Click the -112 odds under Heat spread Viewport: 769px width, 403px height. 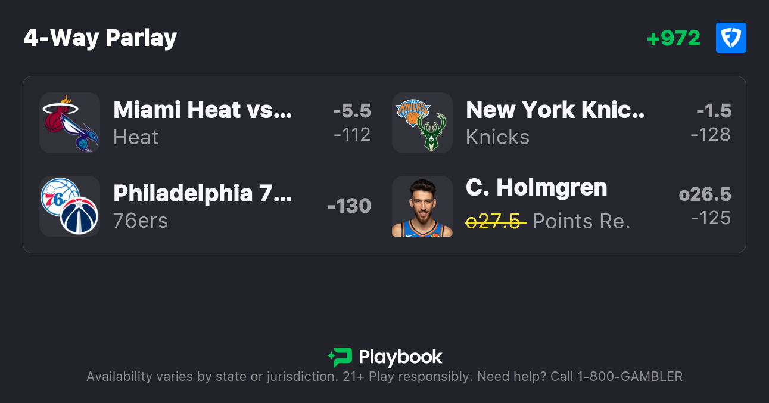coord(352,135)
